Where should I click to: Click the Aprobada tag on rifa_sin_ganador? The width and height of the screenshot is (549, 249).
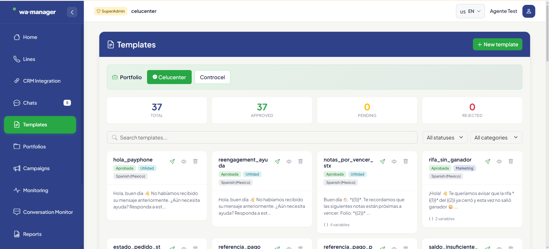tap(440, 168)
